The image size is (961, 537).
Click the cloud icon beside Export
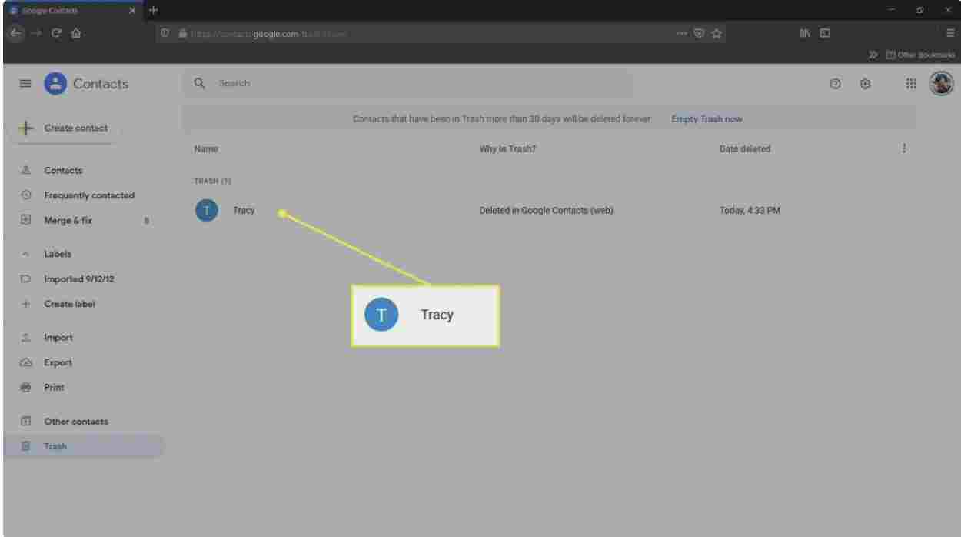coord(25,362)
